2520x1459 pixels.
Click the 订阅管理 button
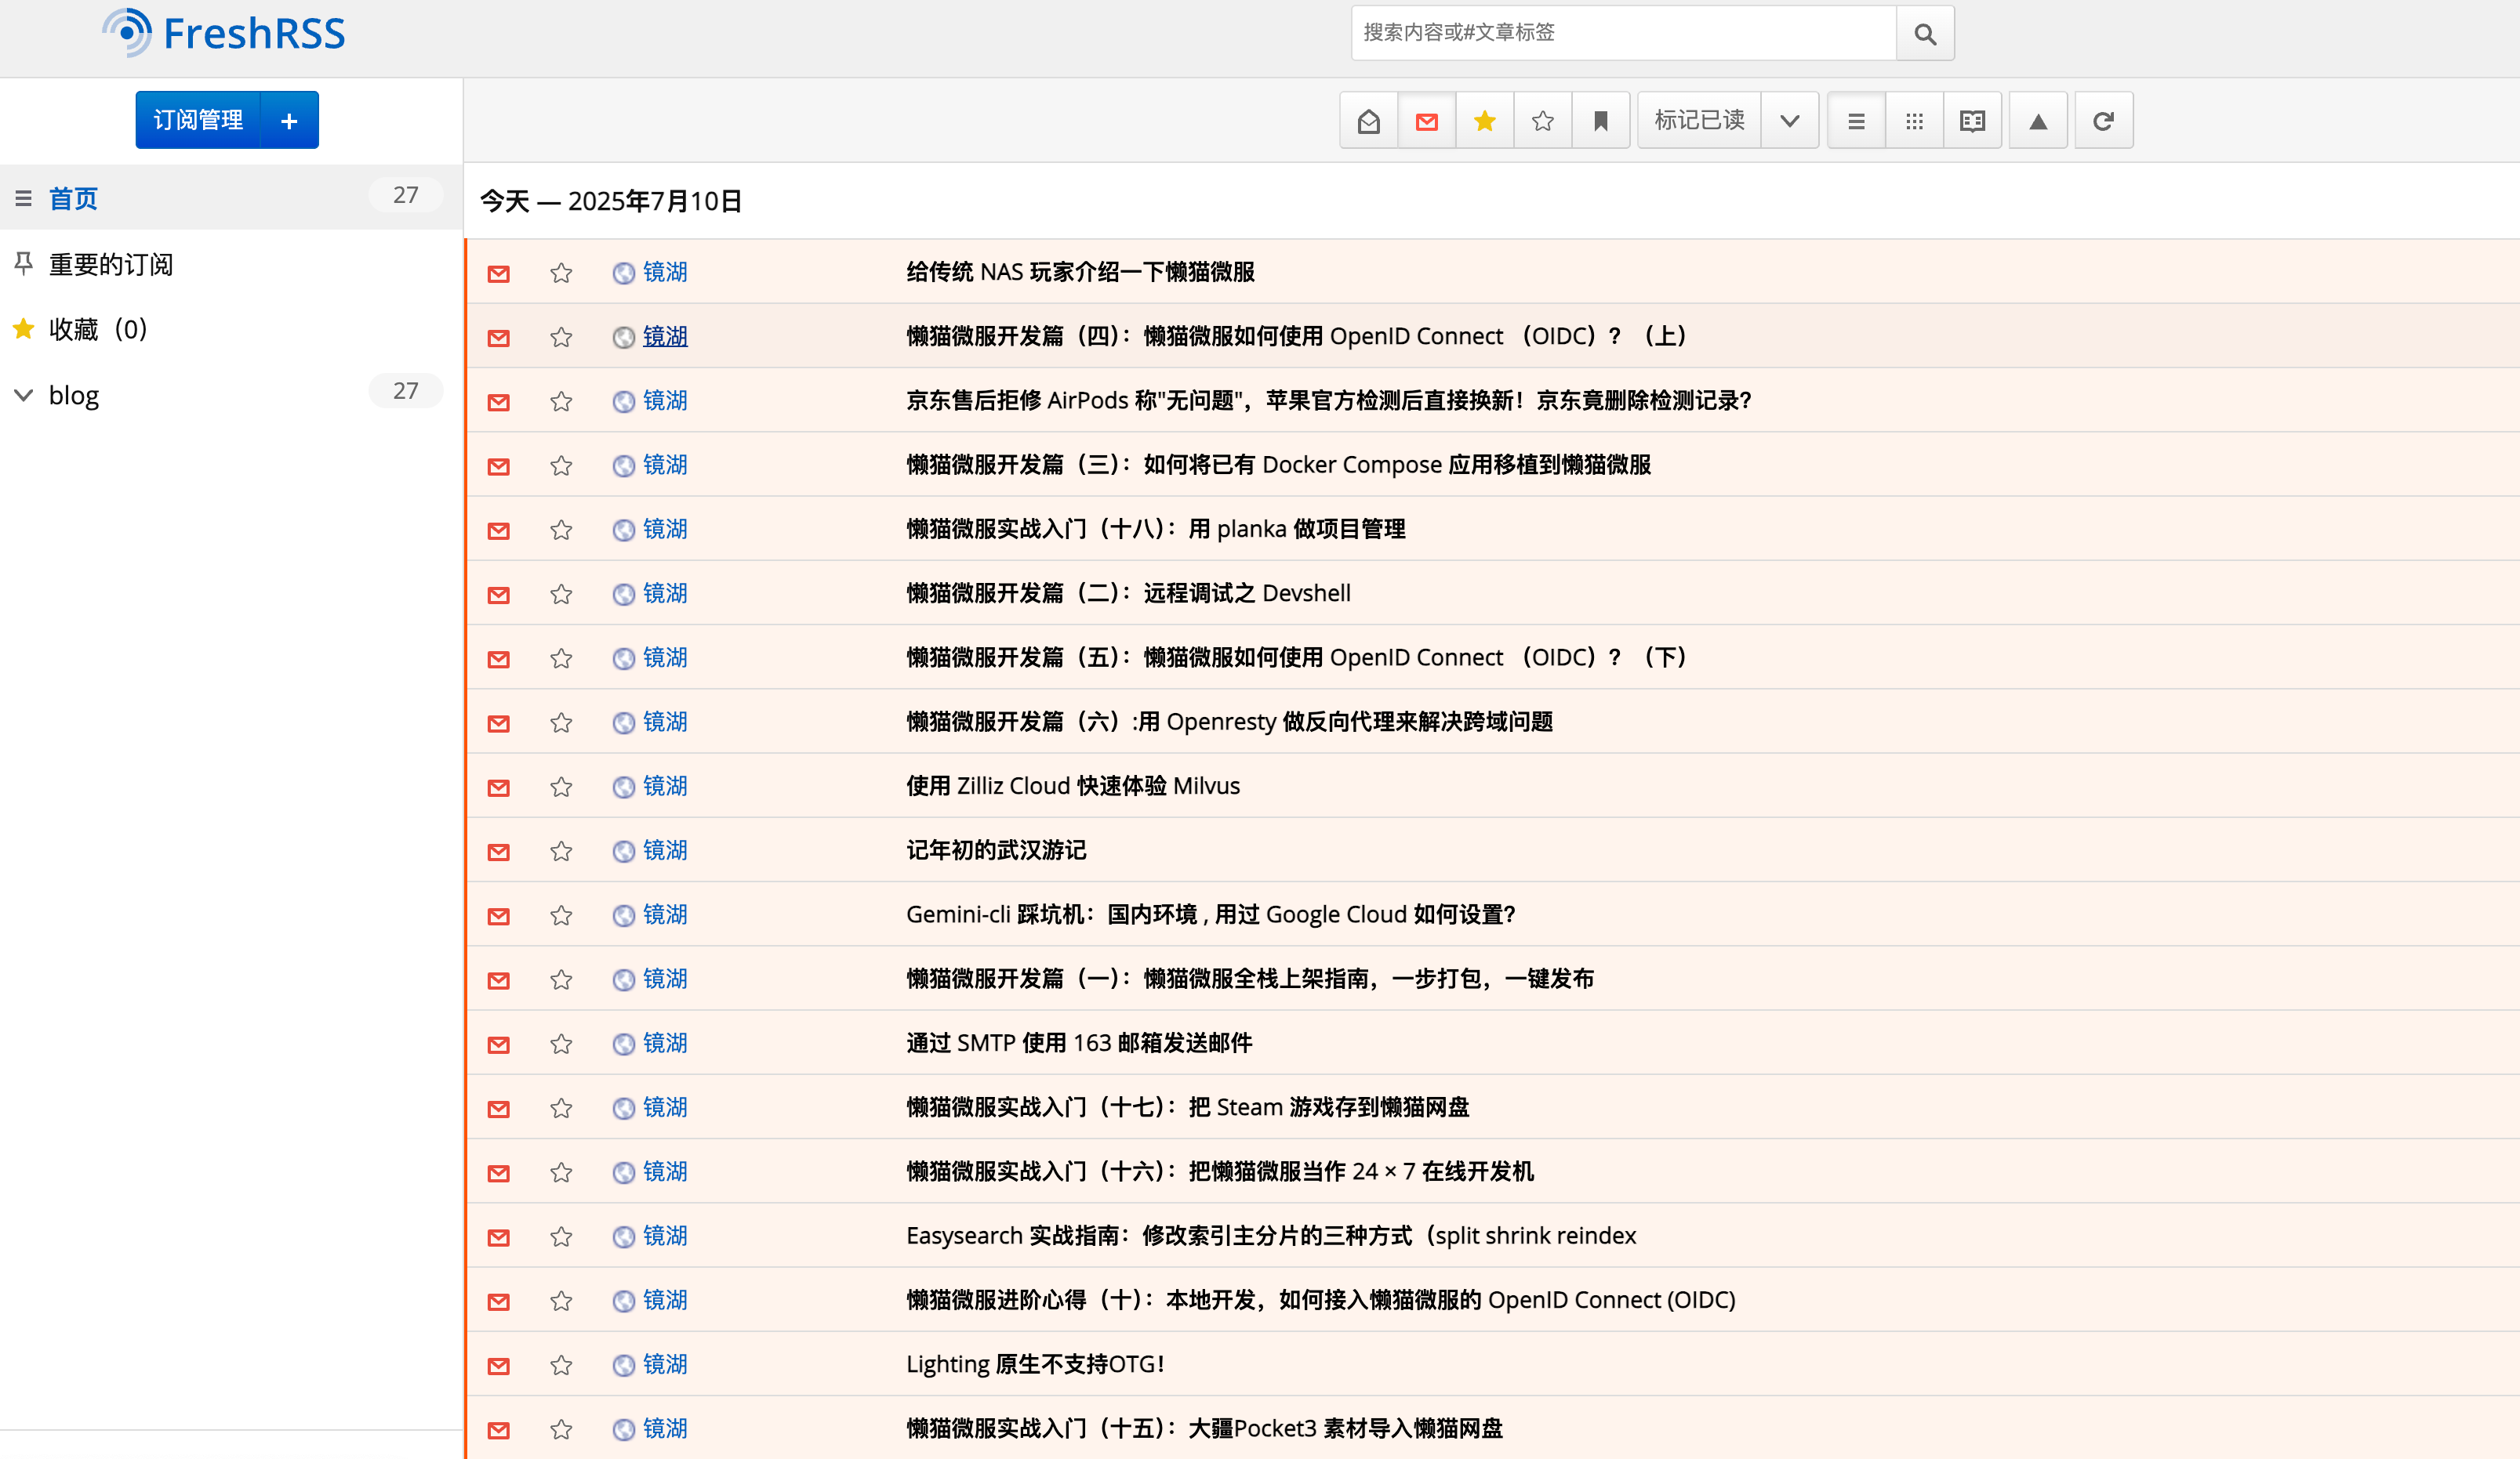(x=198, y=121)
